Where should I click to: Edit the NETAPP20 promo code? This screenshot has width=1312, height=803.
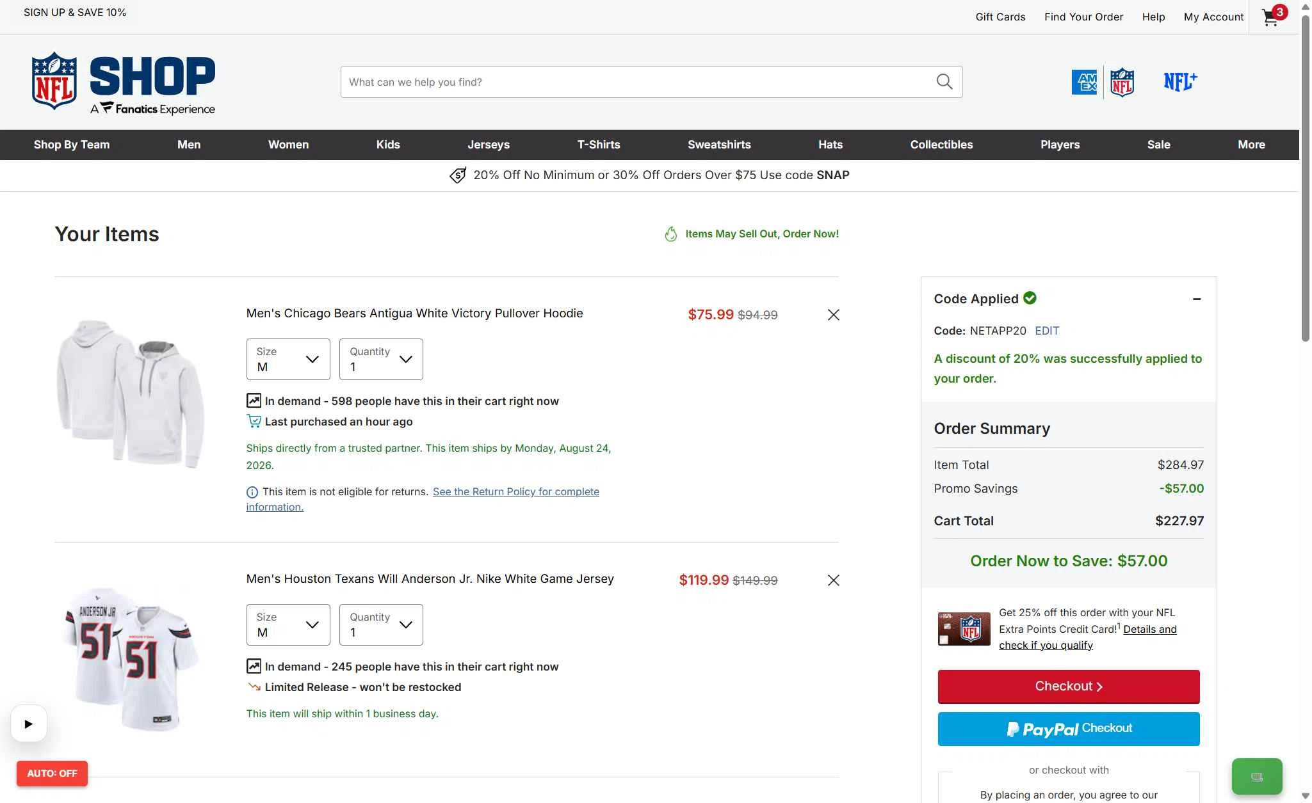1047,331
